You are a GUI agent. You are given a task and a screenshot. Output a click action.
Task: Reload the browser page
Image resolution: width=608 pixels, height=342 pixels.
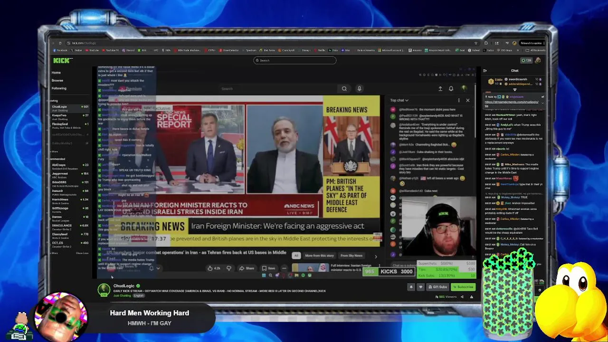coord(60,43)
